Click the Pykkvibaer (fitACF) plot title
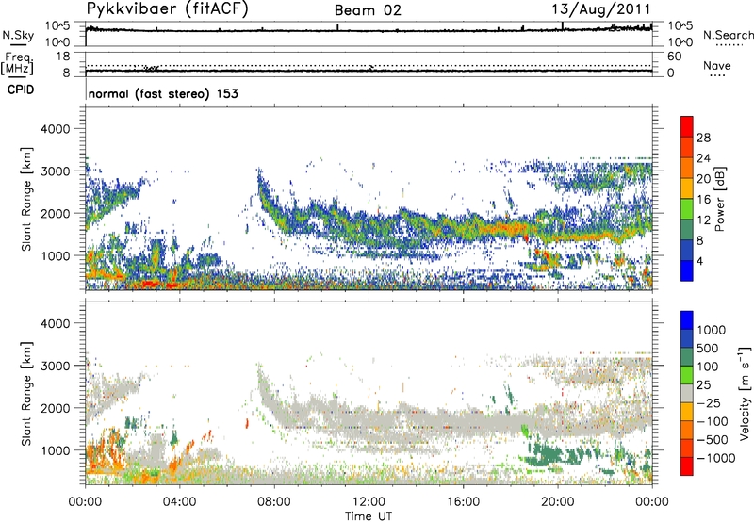Viewport: 754px width, 522px height. 168,8
